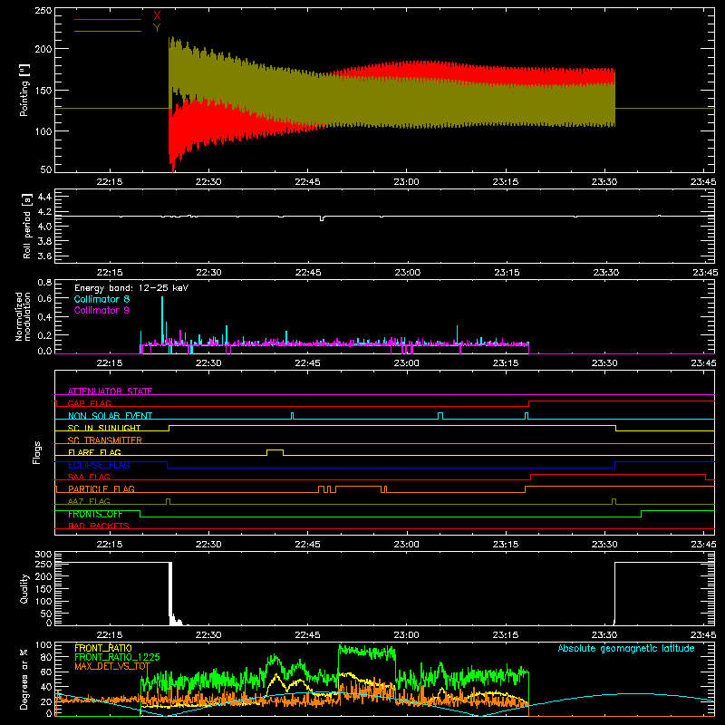Click the 0.8 tick on modulation axis
Screen dimensions: 725x725
click(x=44, y=282)
